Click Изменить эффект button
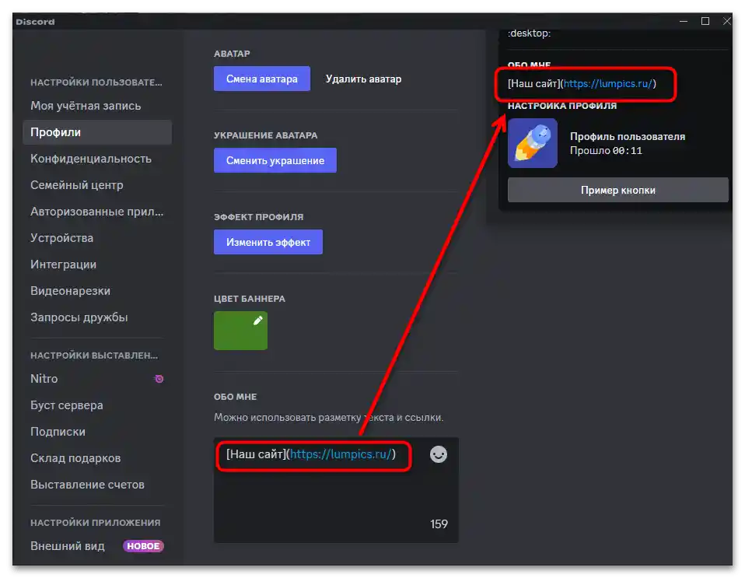 tap(268, 243)
